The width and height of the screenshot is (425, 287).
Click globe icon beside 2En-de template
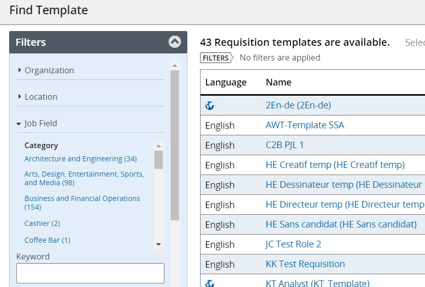(x=210, y=105)
